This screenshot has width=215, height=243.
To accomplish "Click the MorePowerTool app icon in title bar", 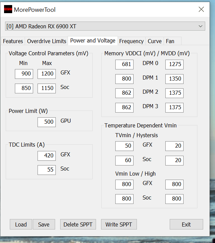I will 8,9.
